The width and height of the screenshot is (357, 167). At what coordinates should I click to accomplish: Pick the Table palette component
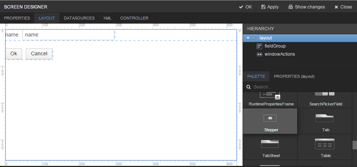325,147
